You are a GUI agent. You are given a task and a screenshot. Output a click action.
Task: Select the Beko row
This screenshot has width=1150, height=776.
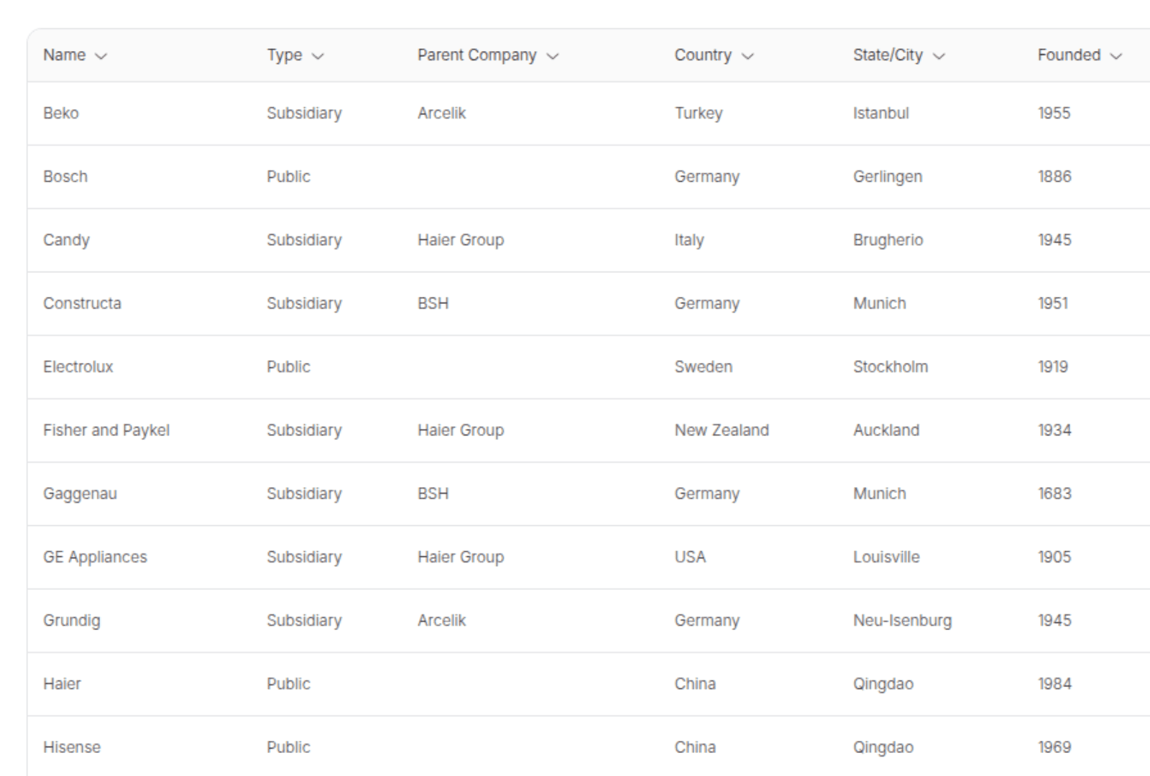click(x=57, y=113)
